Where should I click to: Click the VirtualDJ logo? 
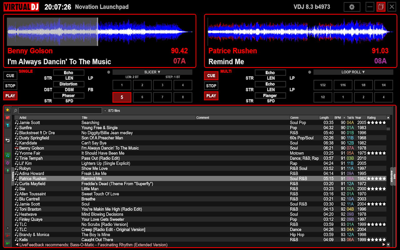click(x=22, y=7)
